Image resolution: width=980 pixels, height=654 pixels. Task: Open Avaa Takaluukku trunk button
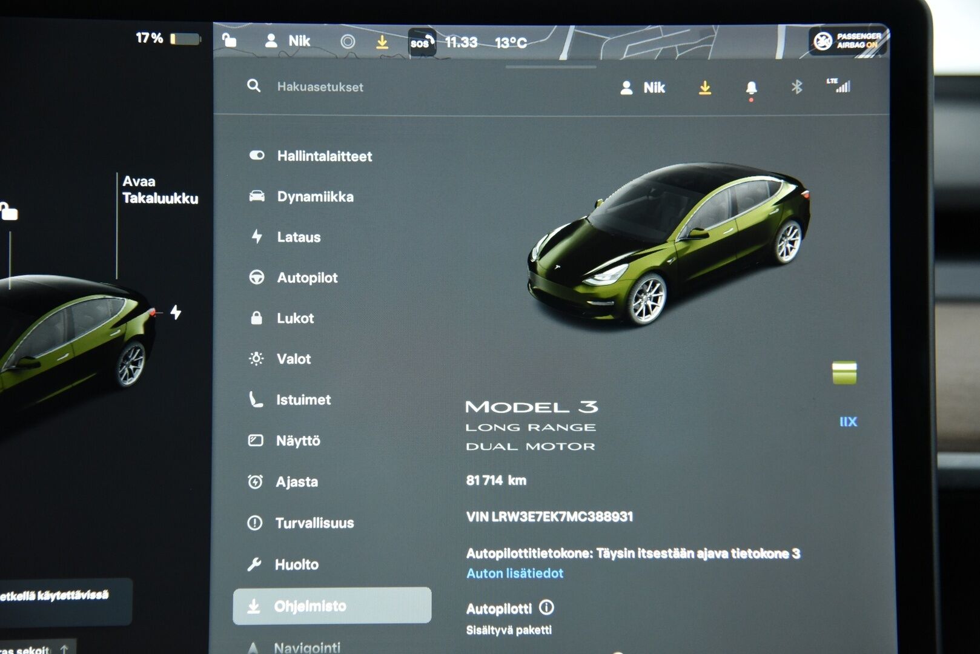(160, 190)
